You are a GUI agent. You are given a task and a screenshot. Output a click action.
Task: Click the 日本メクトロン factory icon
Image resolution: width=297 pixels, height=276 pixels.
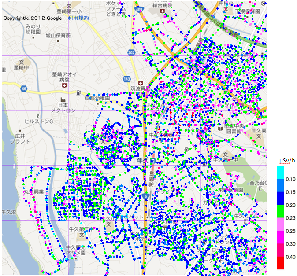[63, 99]
